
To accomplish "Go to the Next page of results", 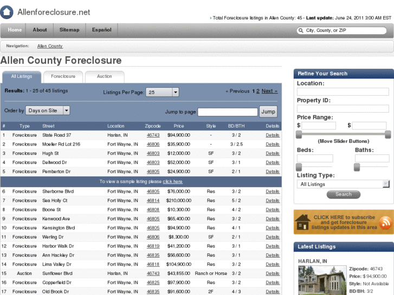I will (269, 91).
